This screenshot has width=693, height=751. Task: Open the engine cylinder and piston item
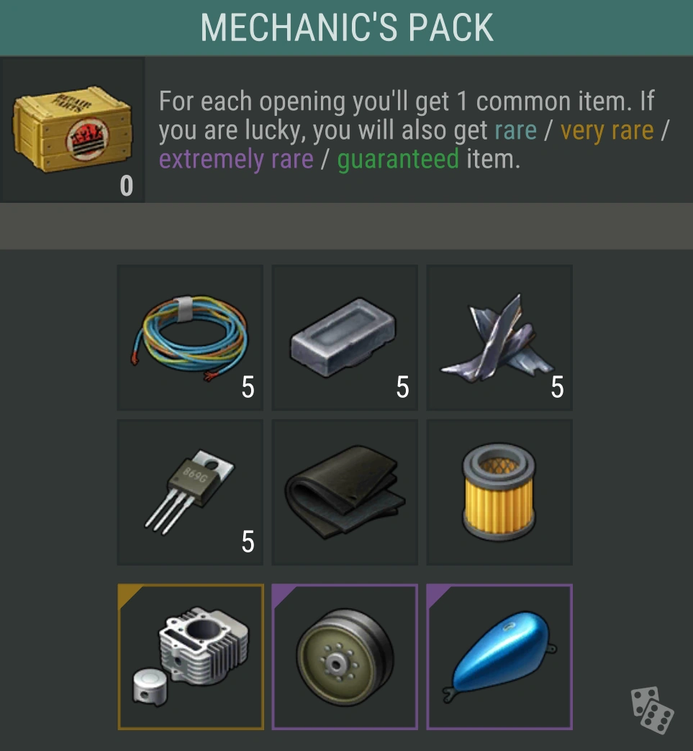click(x=191, y=657)
